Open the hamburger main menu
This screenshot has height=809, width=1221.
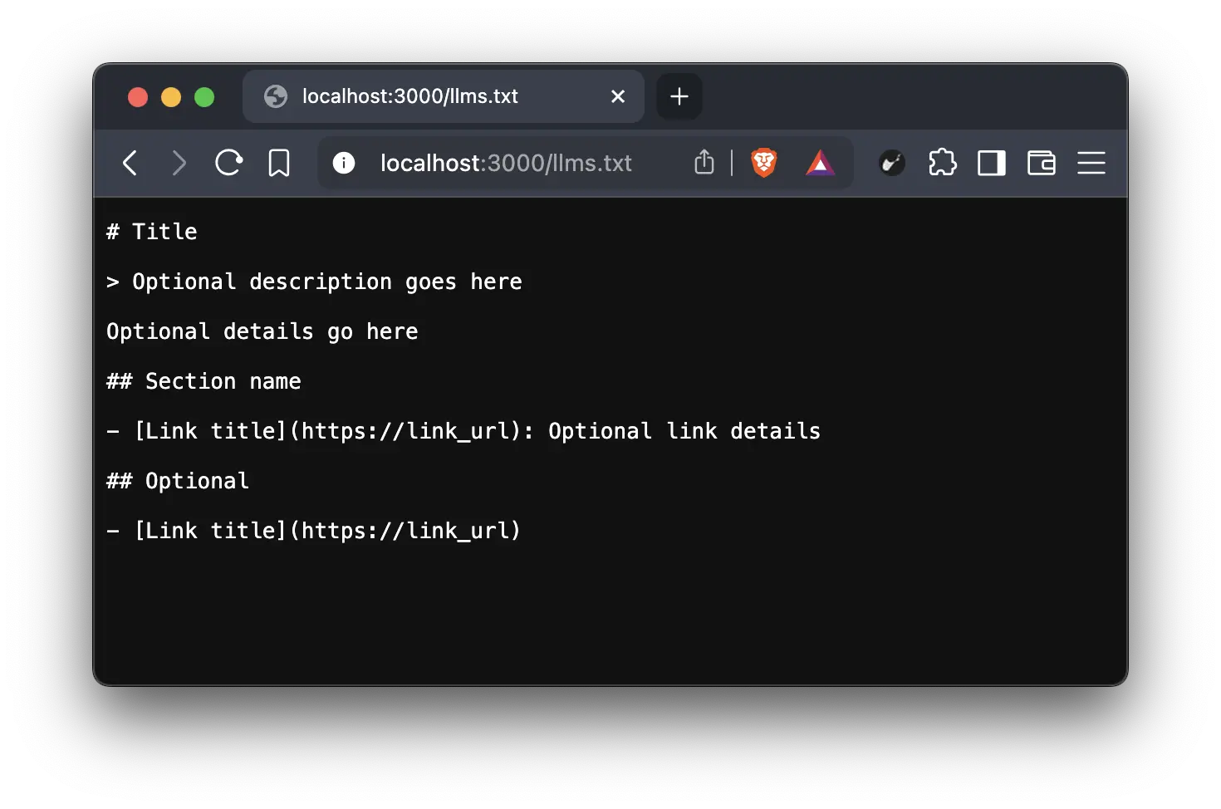[1091, 163]
